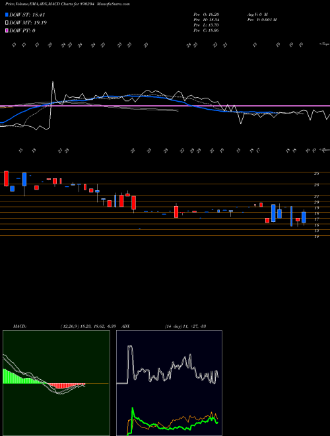Click the 'Pre V: 0.001 M' value
This screenshot has width=330, height=436.
[x=261, y=19]
